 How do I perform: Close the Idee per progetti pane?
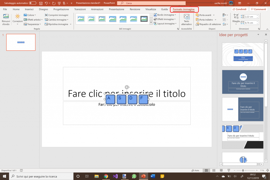pyautogui.click(x=266, y=35)
